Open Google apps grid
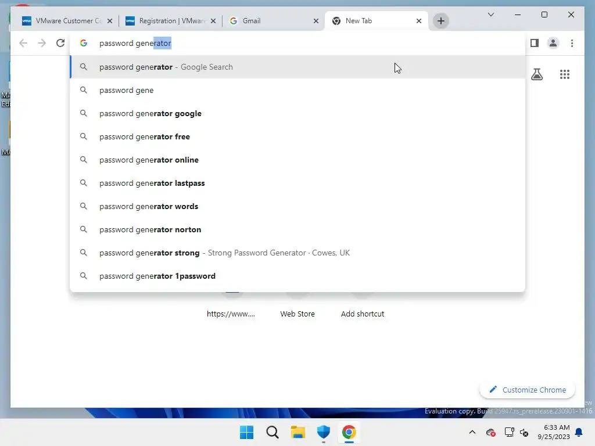Screen dimensions: 595x446 (565, 74)
